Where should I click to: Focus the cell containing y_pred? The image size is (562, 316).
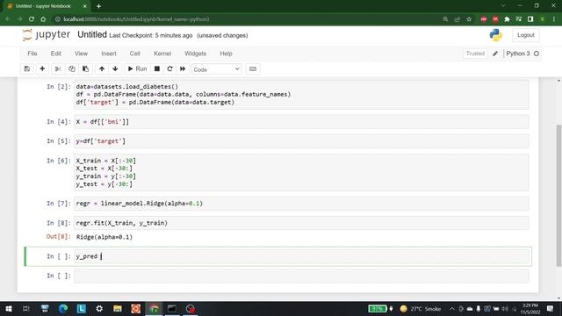(301, 256)
